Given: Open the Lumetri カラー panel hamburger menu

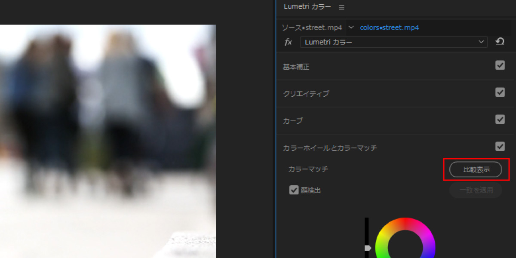Looking at the screenshot, I should pos(341,7).
